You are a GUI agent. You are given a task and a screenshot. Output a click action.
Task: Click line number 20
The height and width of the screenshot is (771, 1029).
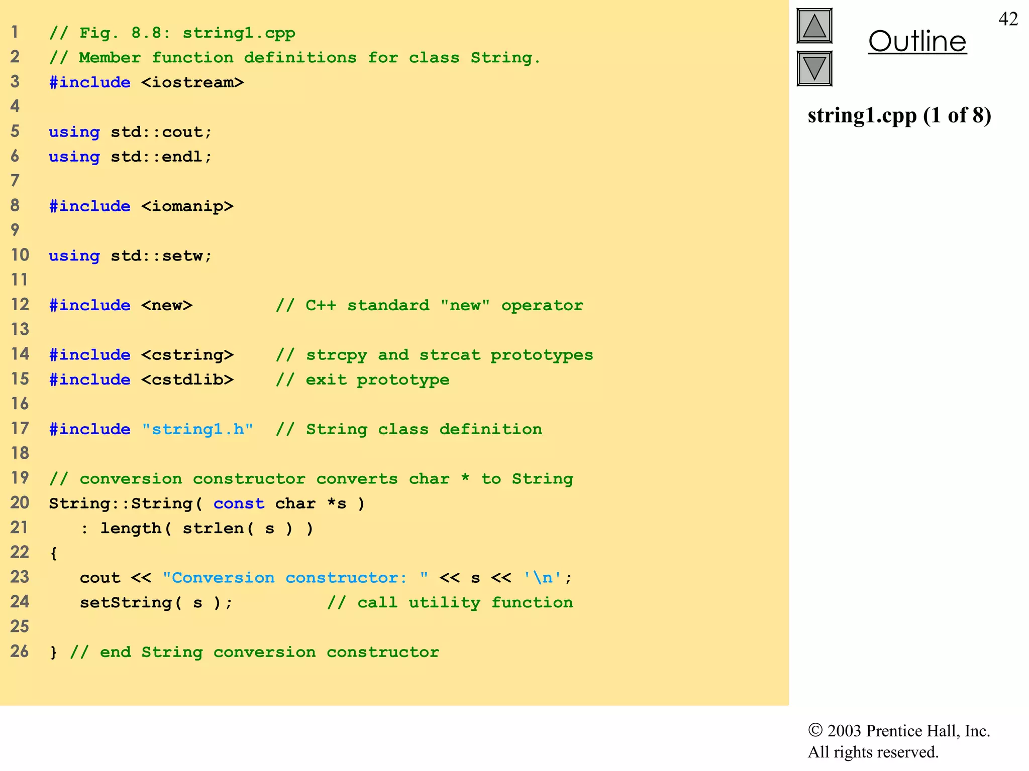pyautogui.click(x=20, y=502)
